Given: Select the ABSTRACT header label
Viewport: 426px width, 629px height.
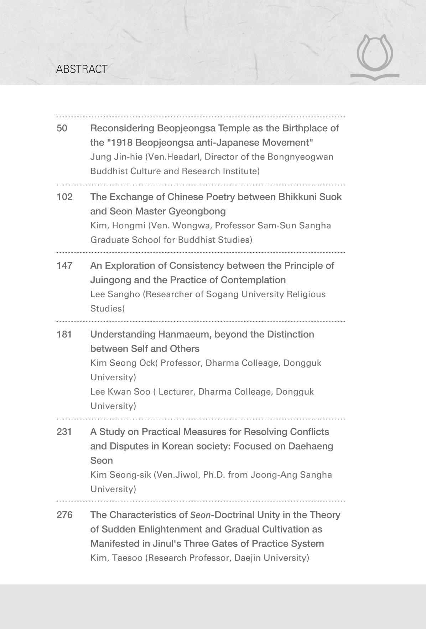Looking at the screenshot, I should [82, 69].
